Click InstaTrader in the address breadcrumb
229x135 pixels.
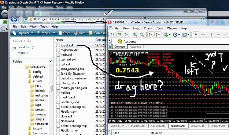pos(69,19)
